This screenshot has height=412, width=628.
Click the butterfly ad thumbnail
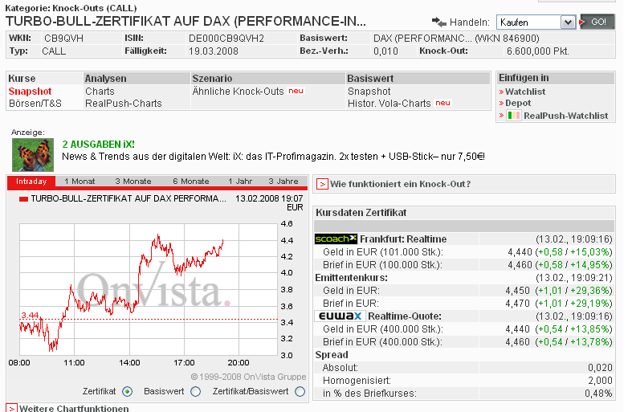33,154
